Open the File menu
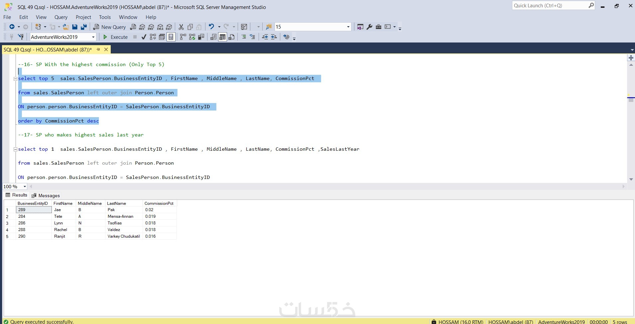 7,17
